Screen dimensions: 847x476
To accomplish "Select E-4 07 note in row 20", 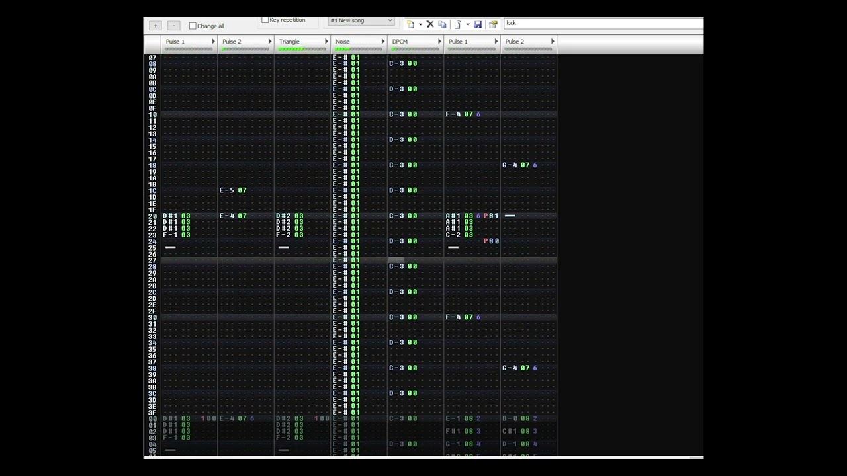I will click(233, 216).
